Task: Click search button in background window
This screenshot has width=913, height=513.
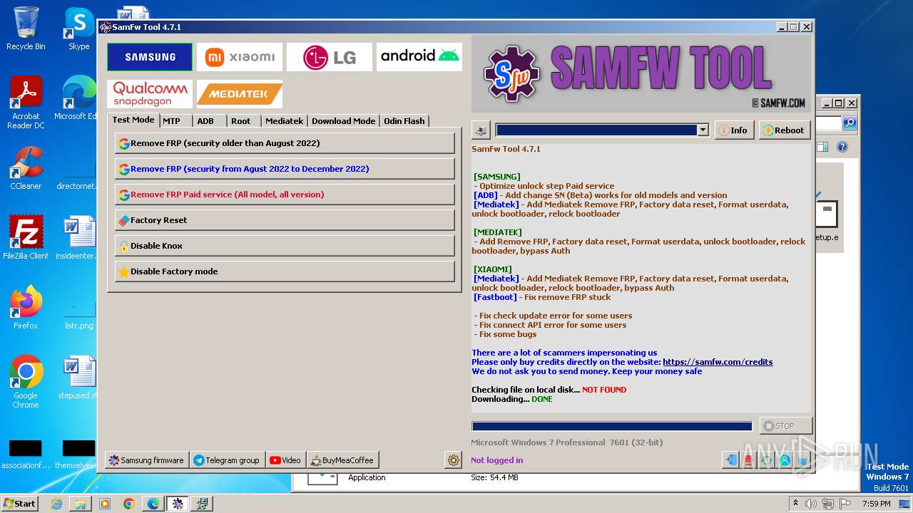Action: pos(850,123)
